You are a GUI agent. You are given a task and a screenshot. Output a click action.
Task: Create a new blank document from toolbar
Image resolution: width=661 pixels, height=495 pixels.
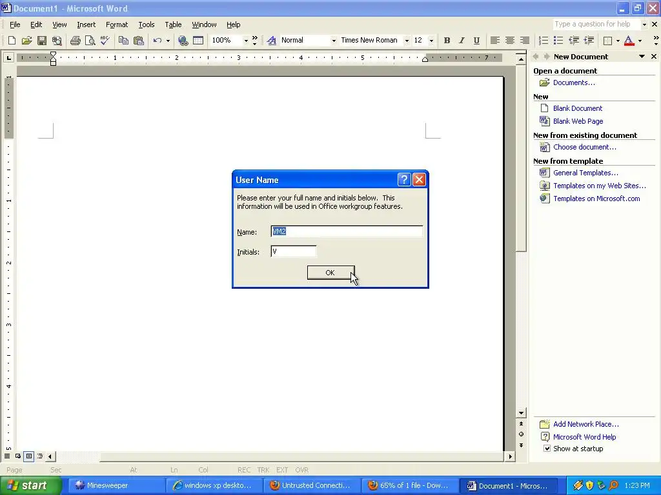click(12, 41)
